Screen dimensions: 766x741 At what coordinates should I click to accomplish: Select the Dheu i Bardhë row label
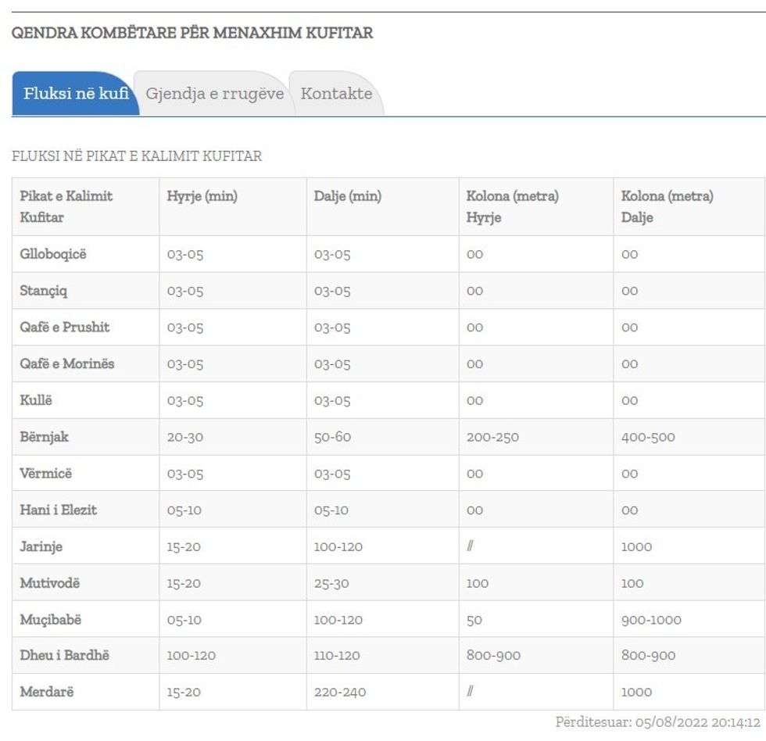pos(64,655)
